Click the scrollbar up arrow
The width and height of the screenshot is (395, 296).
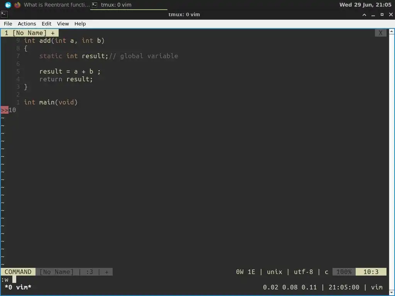point(392,32)
